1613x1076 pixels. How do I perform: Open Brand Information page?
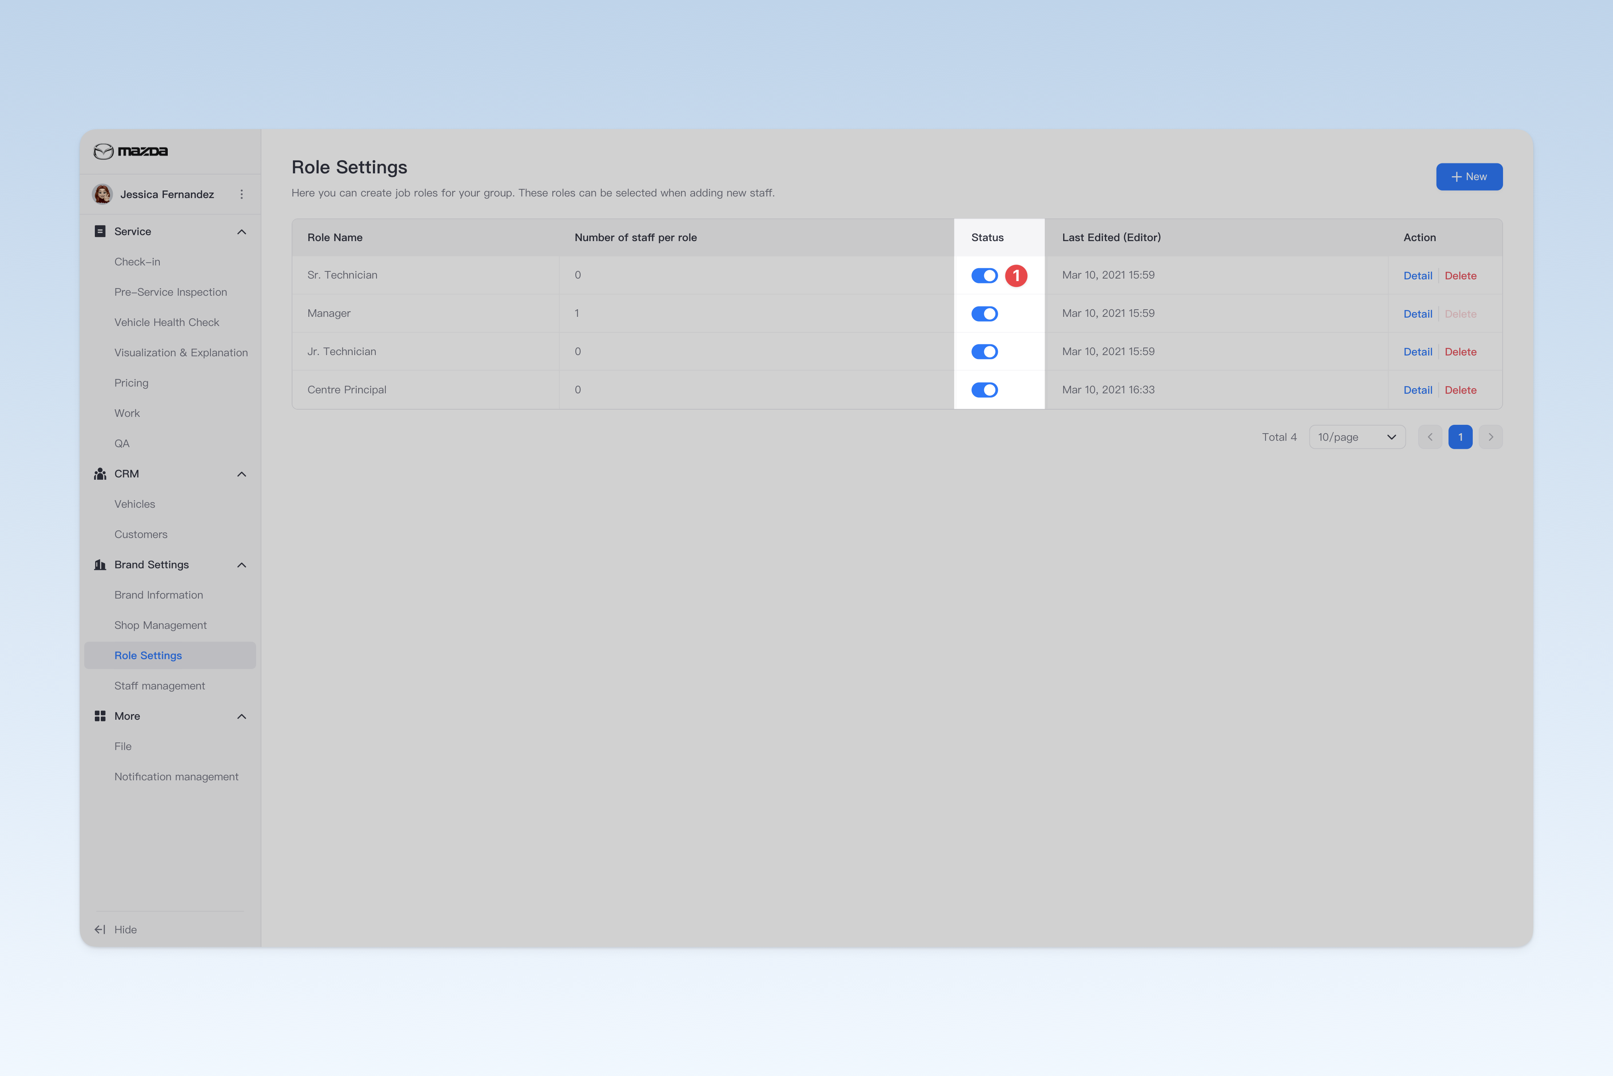point(159,595)
